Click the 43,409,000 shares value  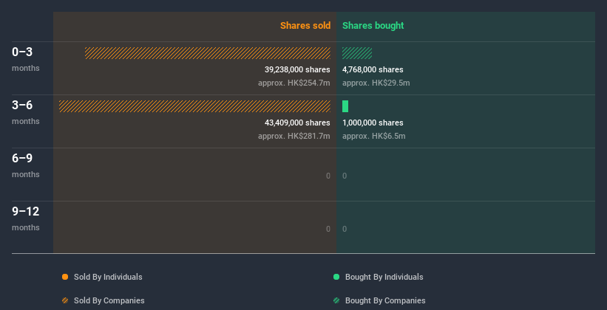pos(297,123)
